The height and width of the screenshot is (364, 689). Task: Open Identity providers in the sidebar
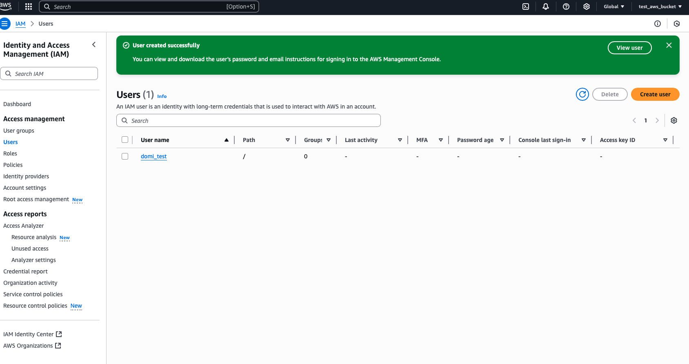[26, 176]
